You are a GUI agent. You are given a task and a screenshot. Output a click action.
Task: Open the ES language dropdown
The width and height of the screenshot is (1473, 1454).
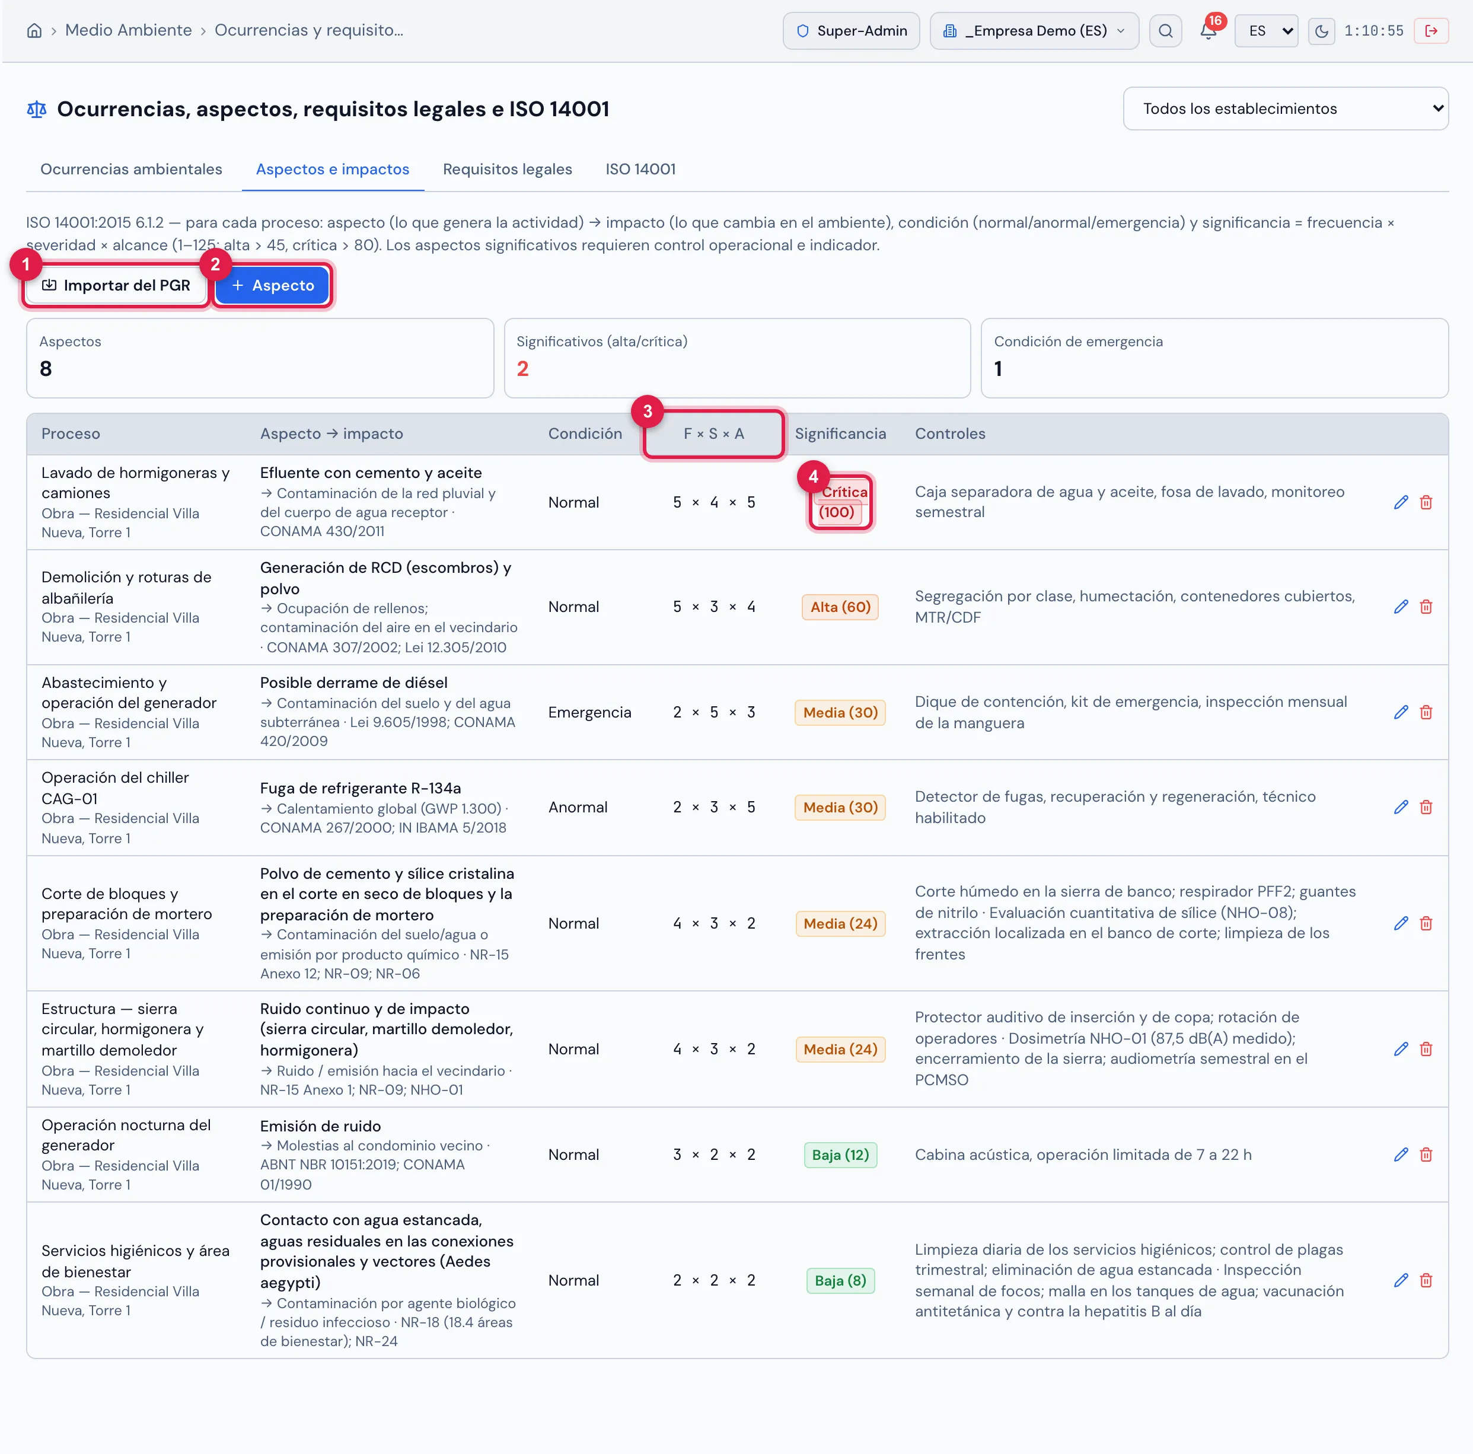[x=1267, y=30]
